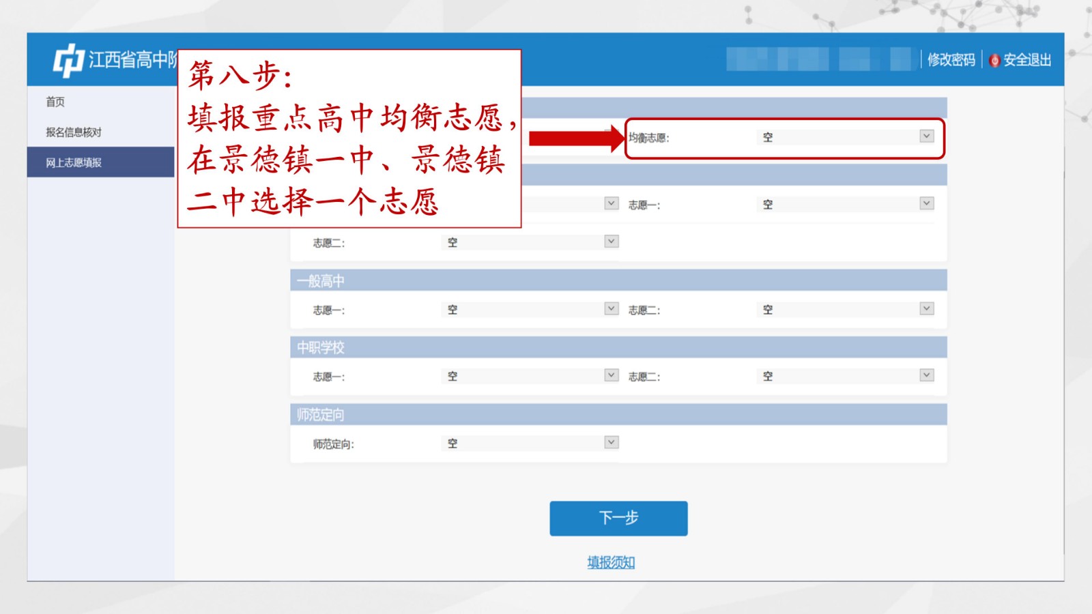This screenshot has height=614, width=1092.
Task: Click the Jiangxi portal logo icon
Action: [x=68, y=60]
